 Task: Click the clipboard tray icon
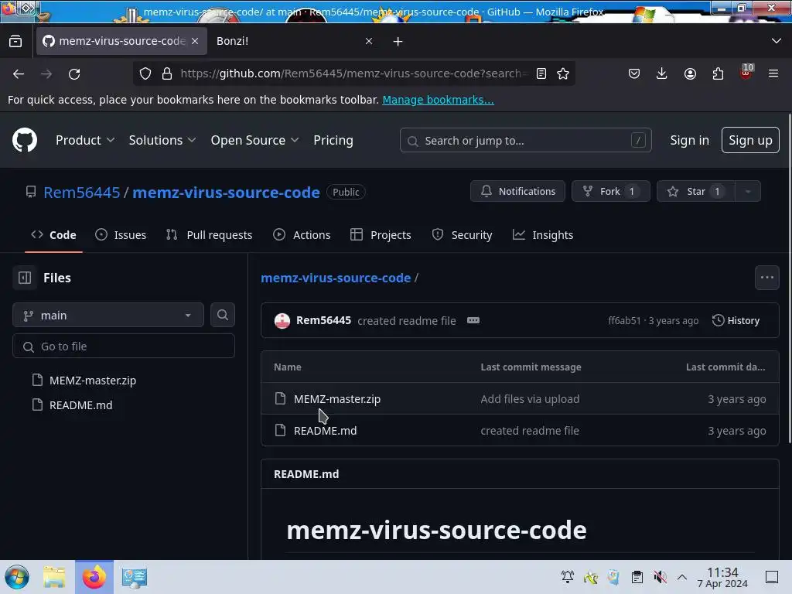[637, 577]
